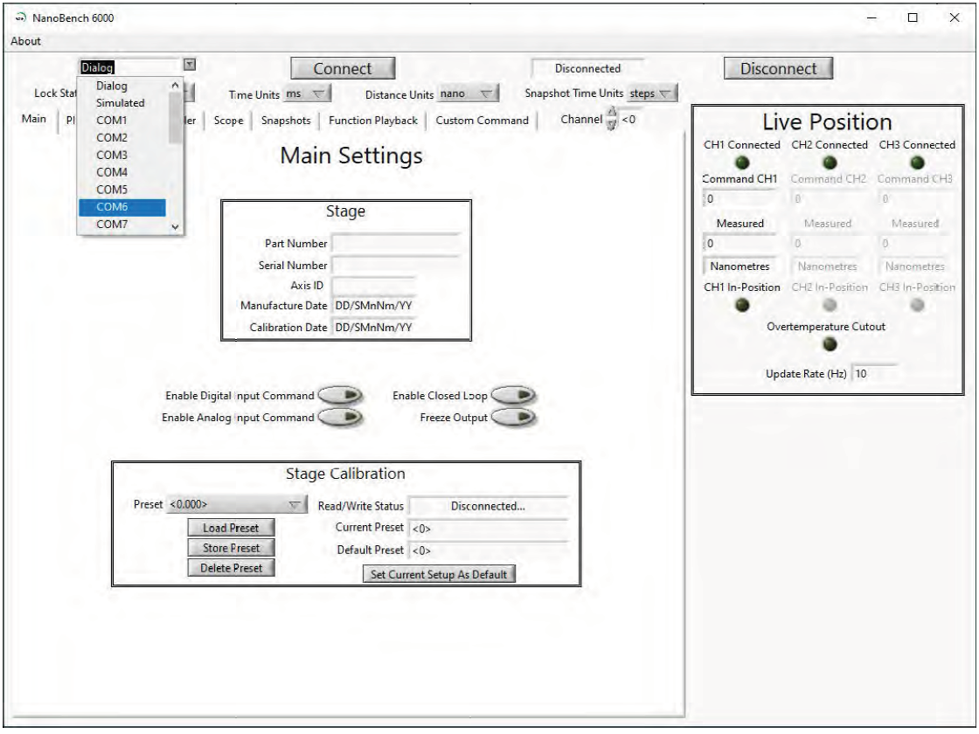Click Set Current Setup As Default

tap(439, 574)
